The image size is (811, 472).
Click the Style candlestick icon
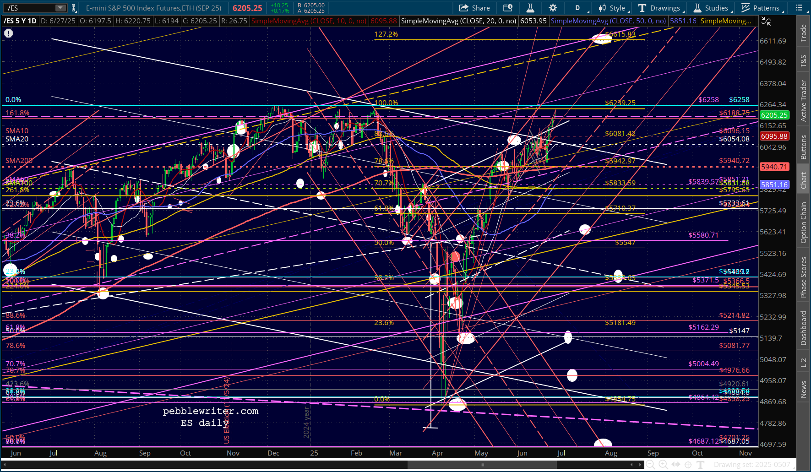[x=602, y=8]
